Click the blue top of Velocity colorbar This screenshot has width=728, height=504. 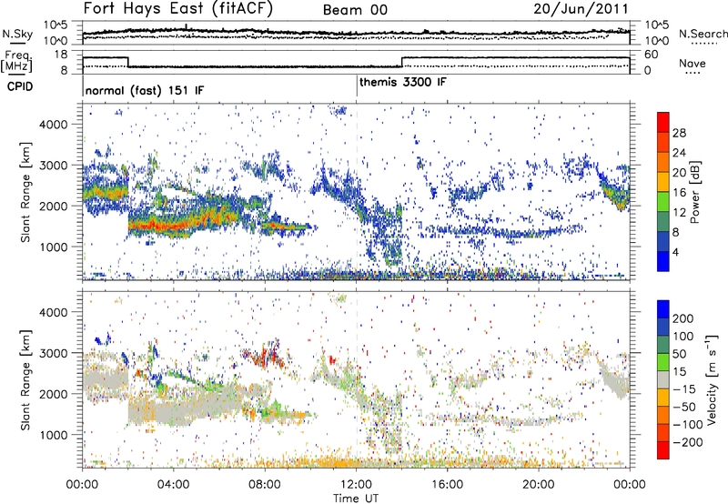point(663,308)
